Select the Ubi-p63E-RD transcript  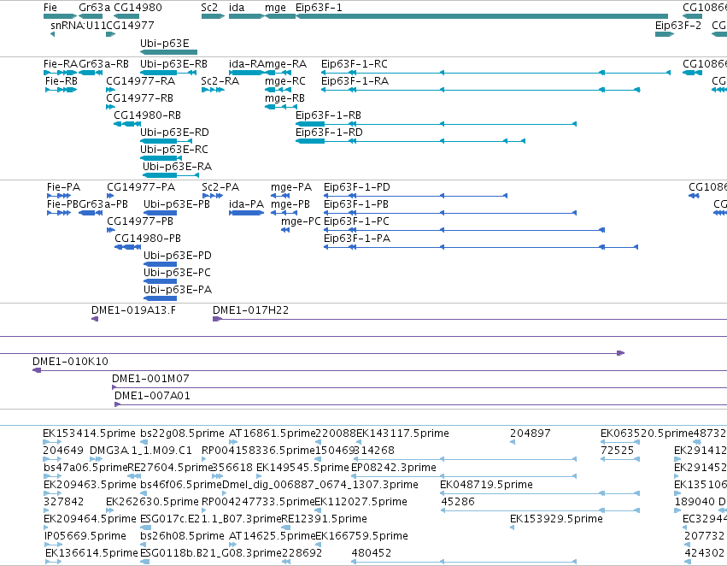click(x=166, y=141)
